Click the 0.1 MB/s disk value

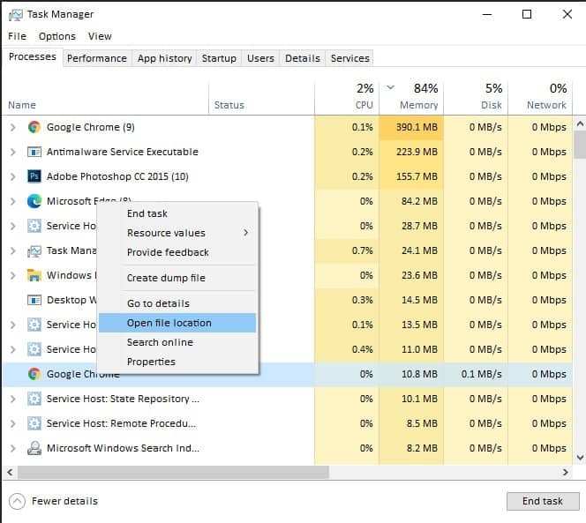[x=481, y=374]
